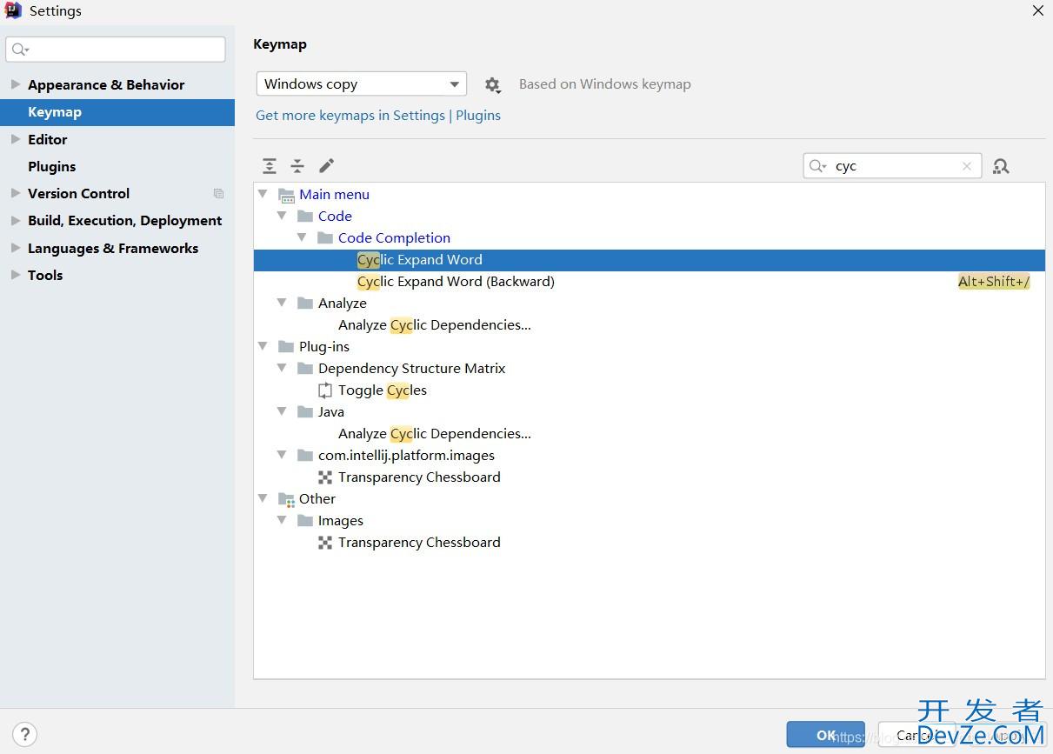Viewport: 1053px width, 754px height.
Task: Collapse the Other tree node
Action: tap(263, 498)
